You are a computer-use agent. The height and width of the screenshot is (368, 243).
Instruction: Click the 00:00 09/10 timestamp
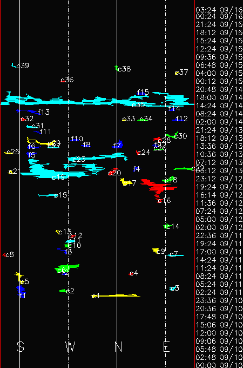[x=219, y=365]
